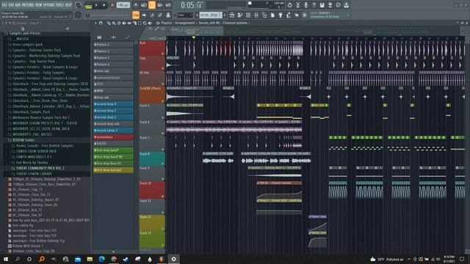The height and width of the screenshot is (264, 470).
Task: Click the master volume knob
Action: (79, 5)
